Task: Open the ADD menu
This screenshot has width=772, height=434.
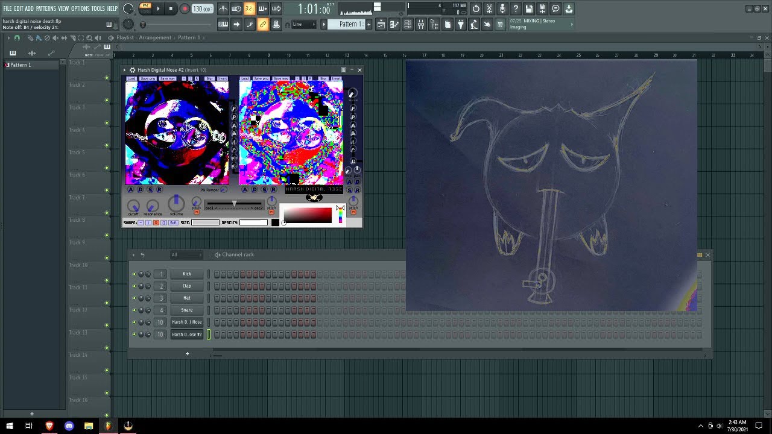Action: point(29,8)
